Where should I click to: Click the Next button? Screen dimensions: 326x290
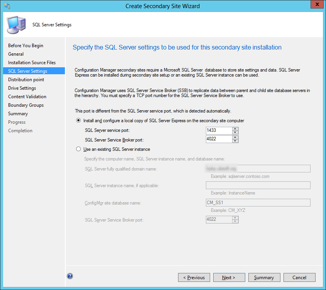pyautogui.click(x=229, y=278)
